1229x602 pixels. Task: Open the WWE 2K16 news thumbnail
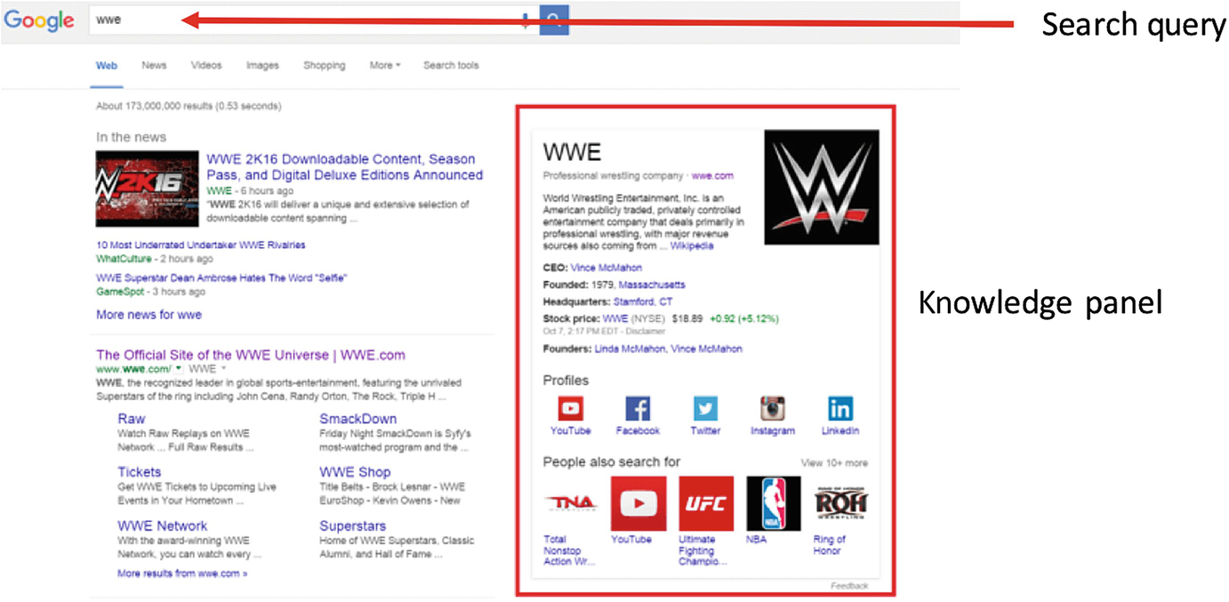click(x=148, y=189)
